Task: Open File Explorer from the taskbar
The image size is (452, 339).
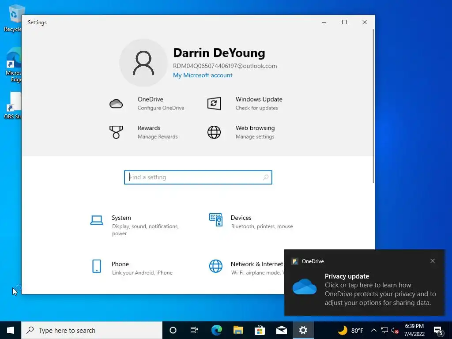Action: pos(238,330)
